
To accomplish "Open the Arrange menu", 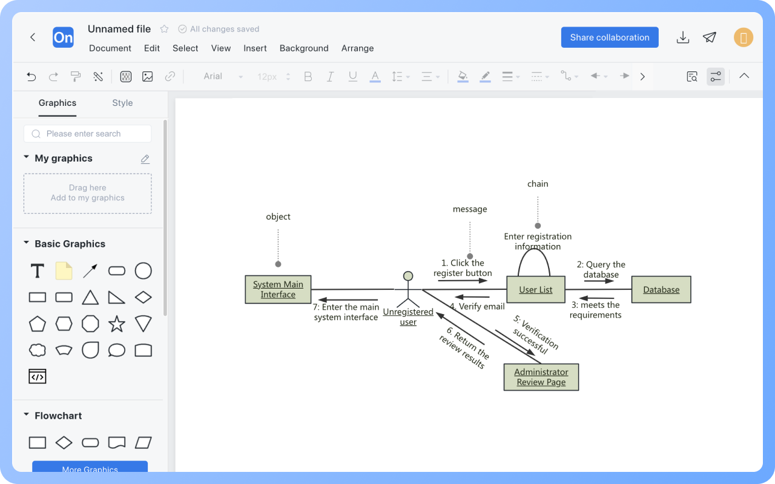I will pyautogui.click(x=358, y=48).
